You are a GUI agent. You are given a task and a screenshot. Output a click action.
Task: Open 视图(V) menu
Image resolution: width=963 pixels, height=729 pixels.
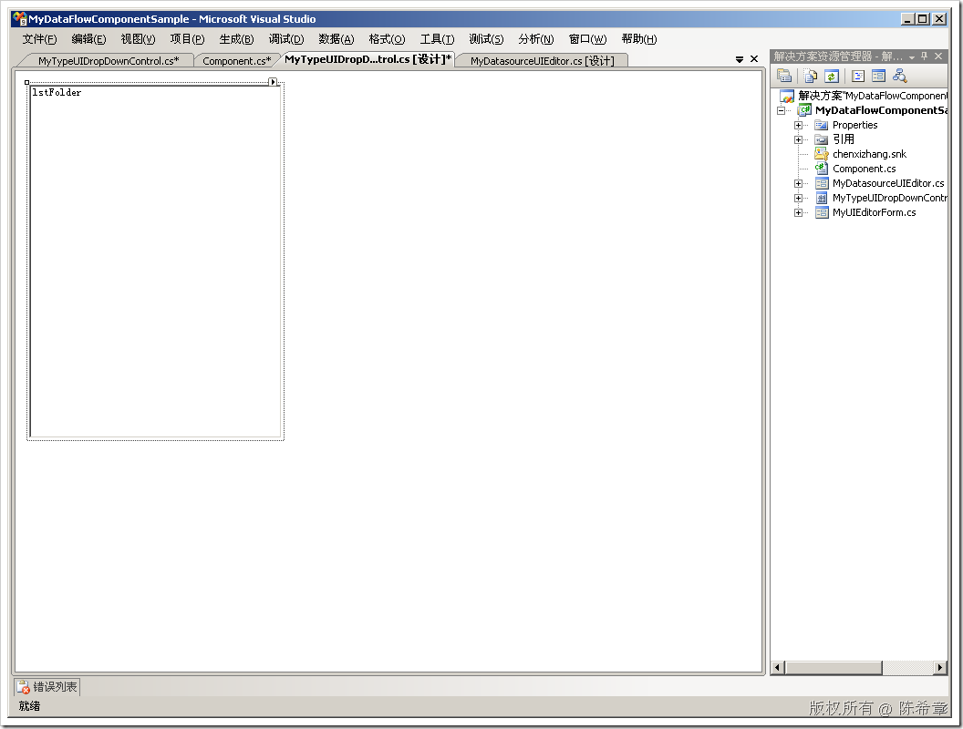138,39
